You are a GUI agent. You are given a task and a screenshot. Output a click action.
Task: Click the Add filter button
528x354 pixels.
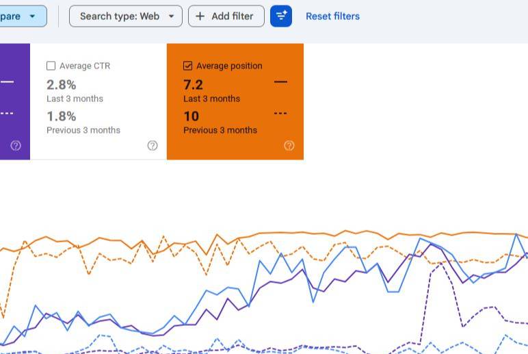226,16
